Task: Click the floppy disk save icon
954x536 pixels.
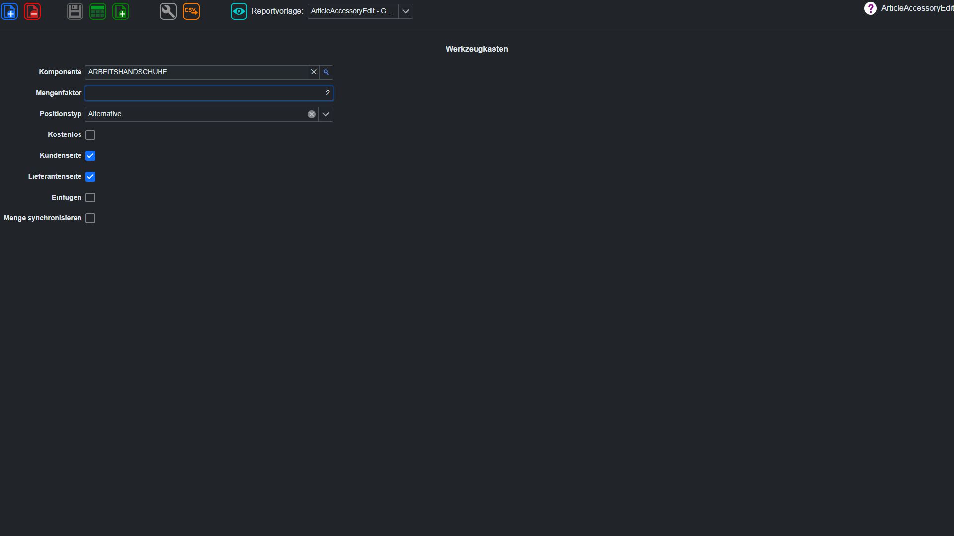Action: [75, 11]
